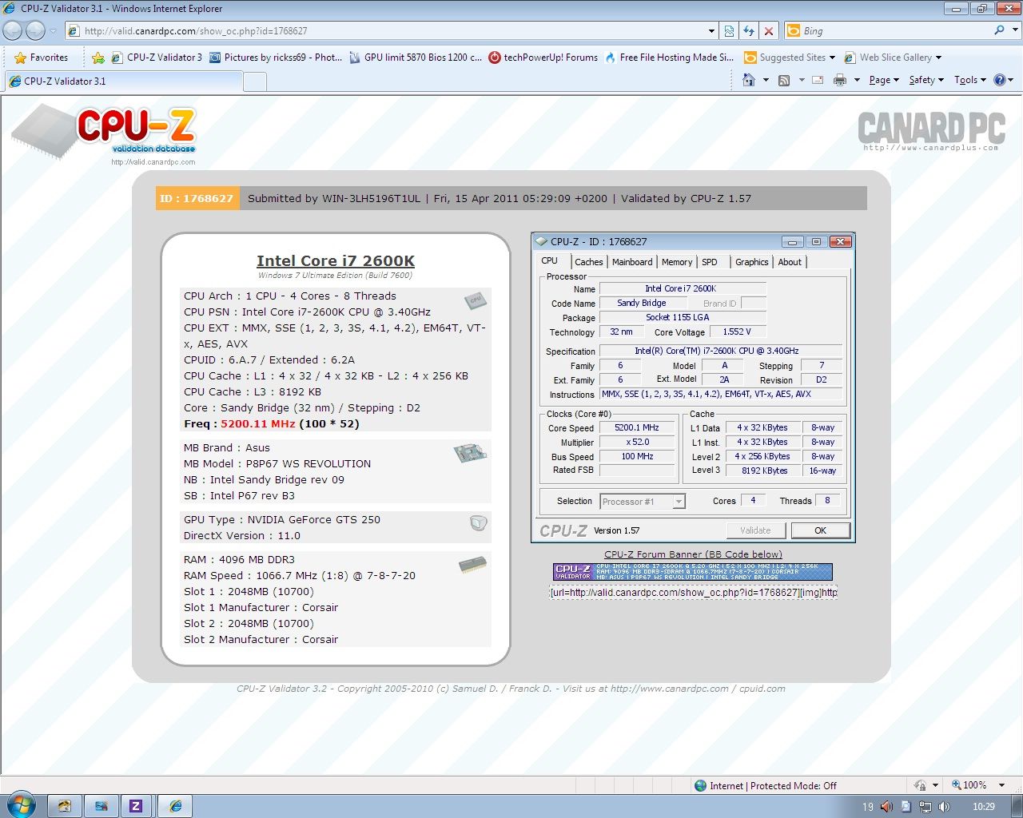Screen dimensions: 1023x818
Task: Open the Processor #1 selection dropdown
Action: (679, 502)
